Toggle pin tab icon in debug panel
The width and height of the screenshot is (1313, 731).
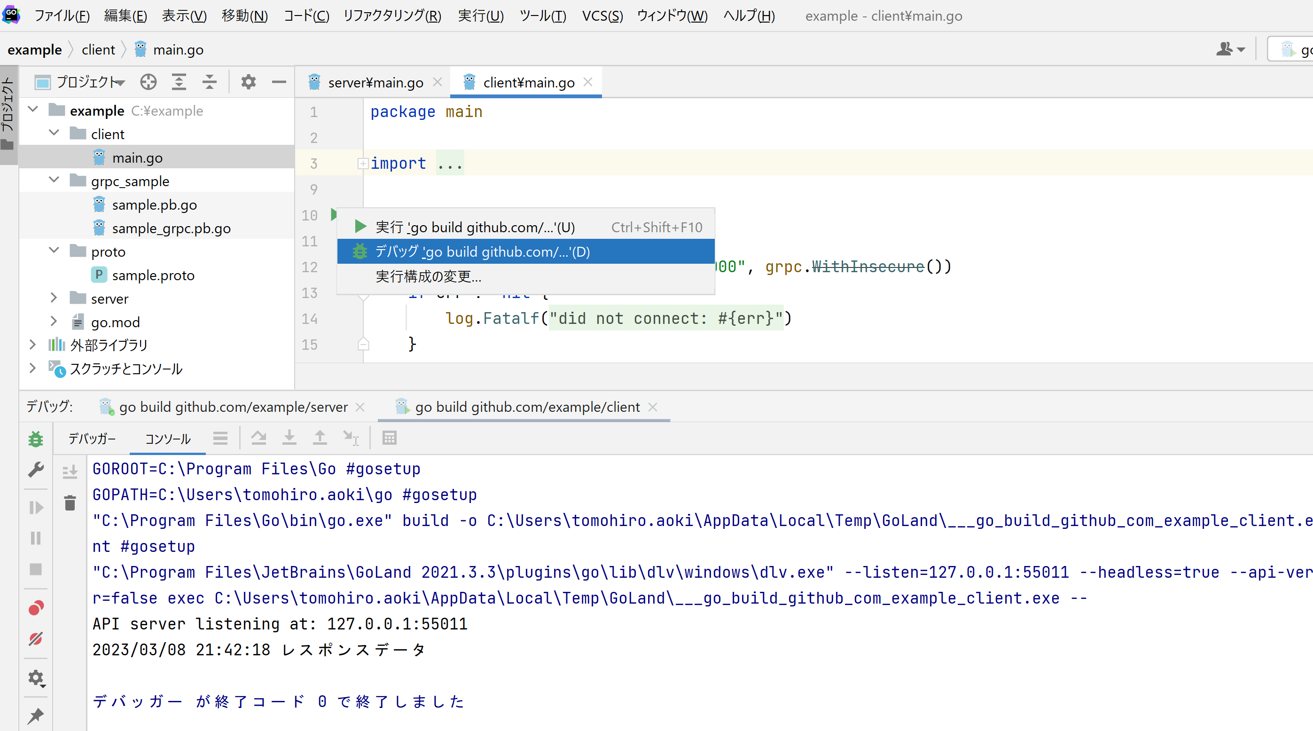[x=36, y=715]
